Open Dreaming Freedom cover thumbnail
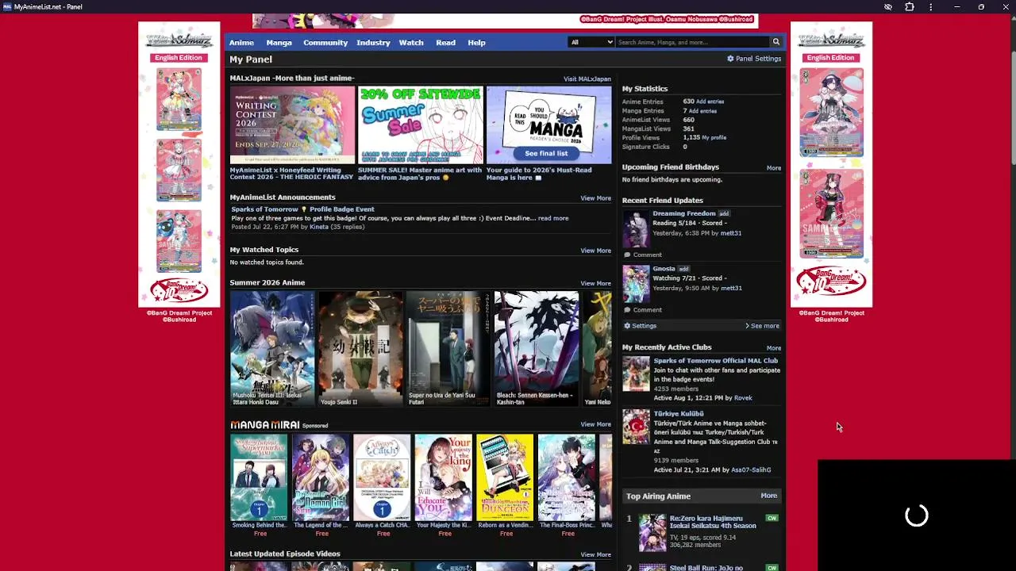Viewport: 1016px width, 571px height. 636,229
